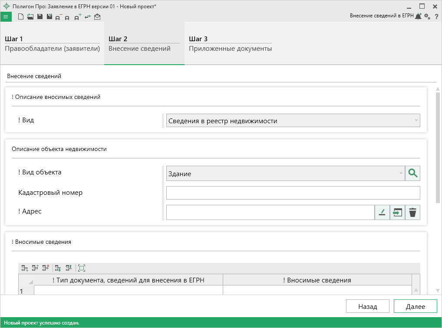This screenshot has width=442, height=328.
Task: Click the envelope send icon in the toolbar
Action: (x=97, y=17)
